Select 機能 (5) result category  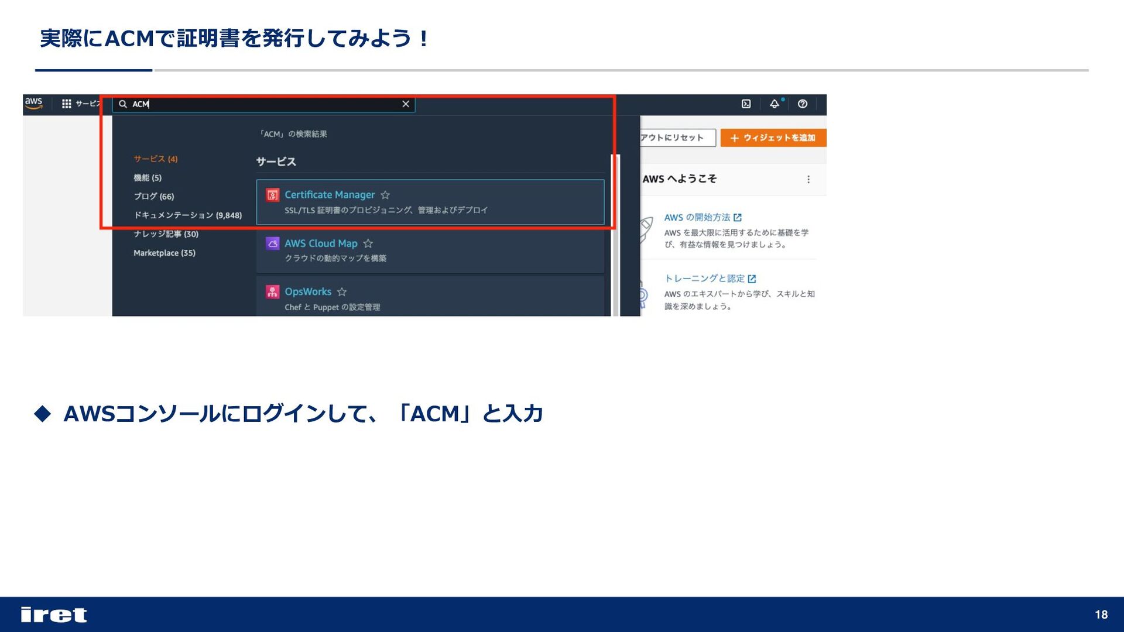(148, 177)
